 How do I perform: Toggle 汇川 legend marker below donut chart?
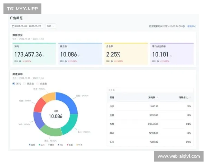[39, 145]
